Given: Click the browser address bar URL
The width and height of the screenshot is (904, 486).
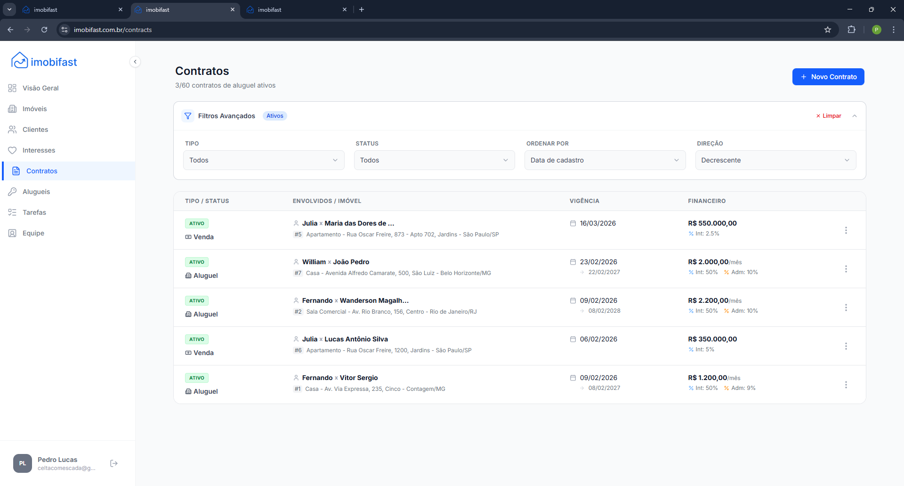Looking at the screenshot, I should tap(113, 30).
